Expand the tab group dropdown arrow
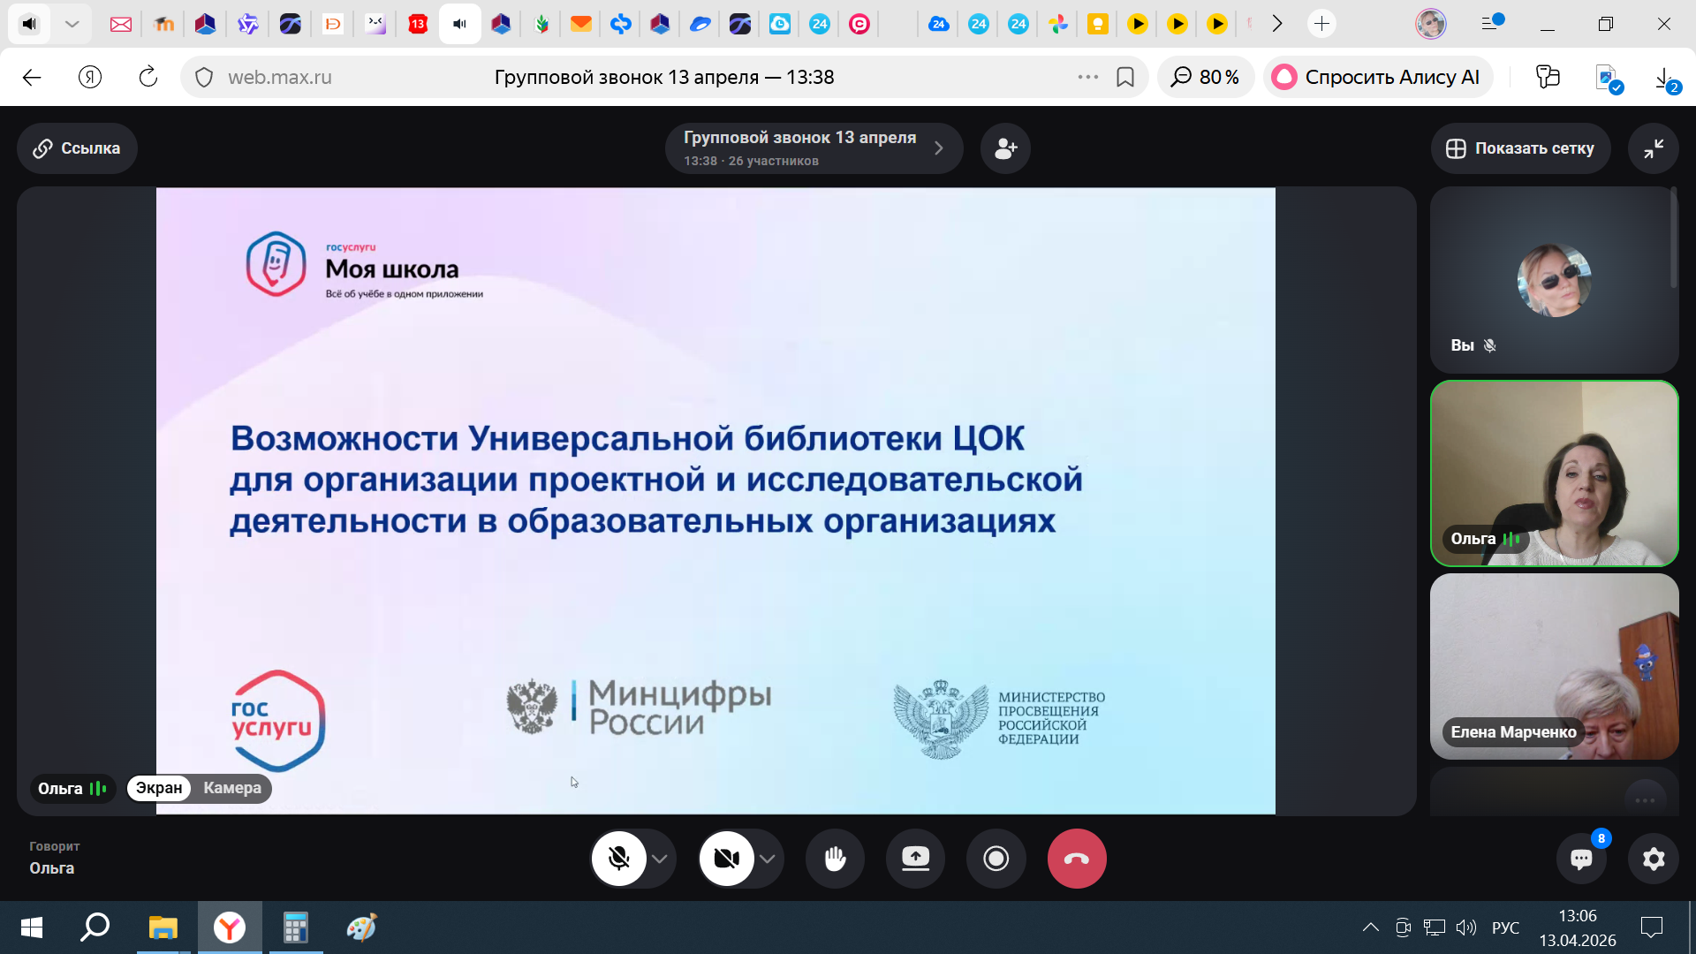This screenshot has height=954, width=1696. (x=72, y=24)
